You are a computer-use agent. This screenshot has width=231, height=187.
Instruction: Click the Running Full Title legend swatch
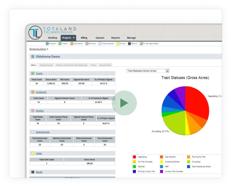189,157
